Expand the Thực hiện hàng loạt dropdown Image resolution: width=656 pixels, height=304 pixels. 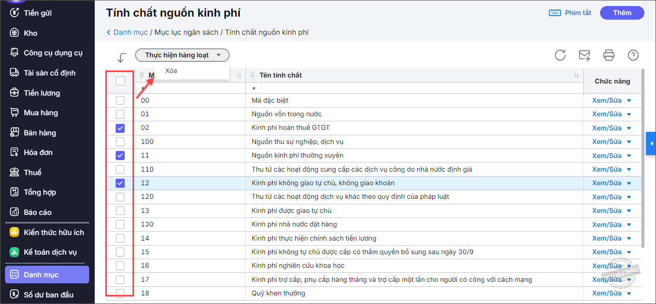click(182, 55)
